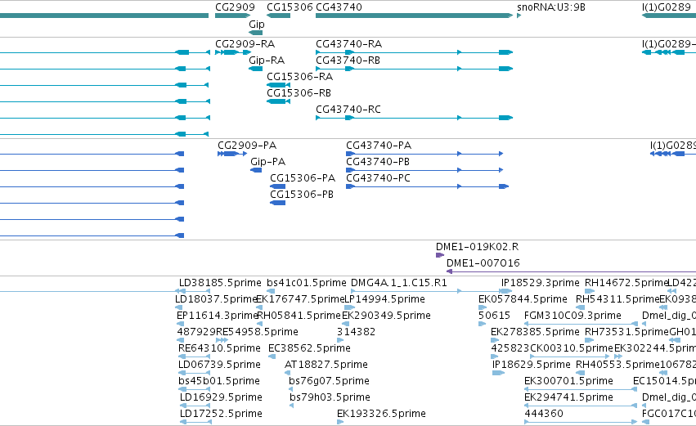696x426 pixels.
Task: Select EST LP14994.5prime
Action: click(385, 299)
